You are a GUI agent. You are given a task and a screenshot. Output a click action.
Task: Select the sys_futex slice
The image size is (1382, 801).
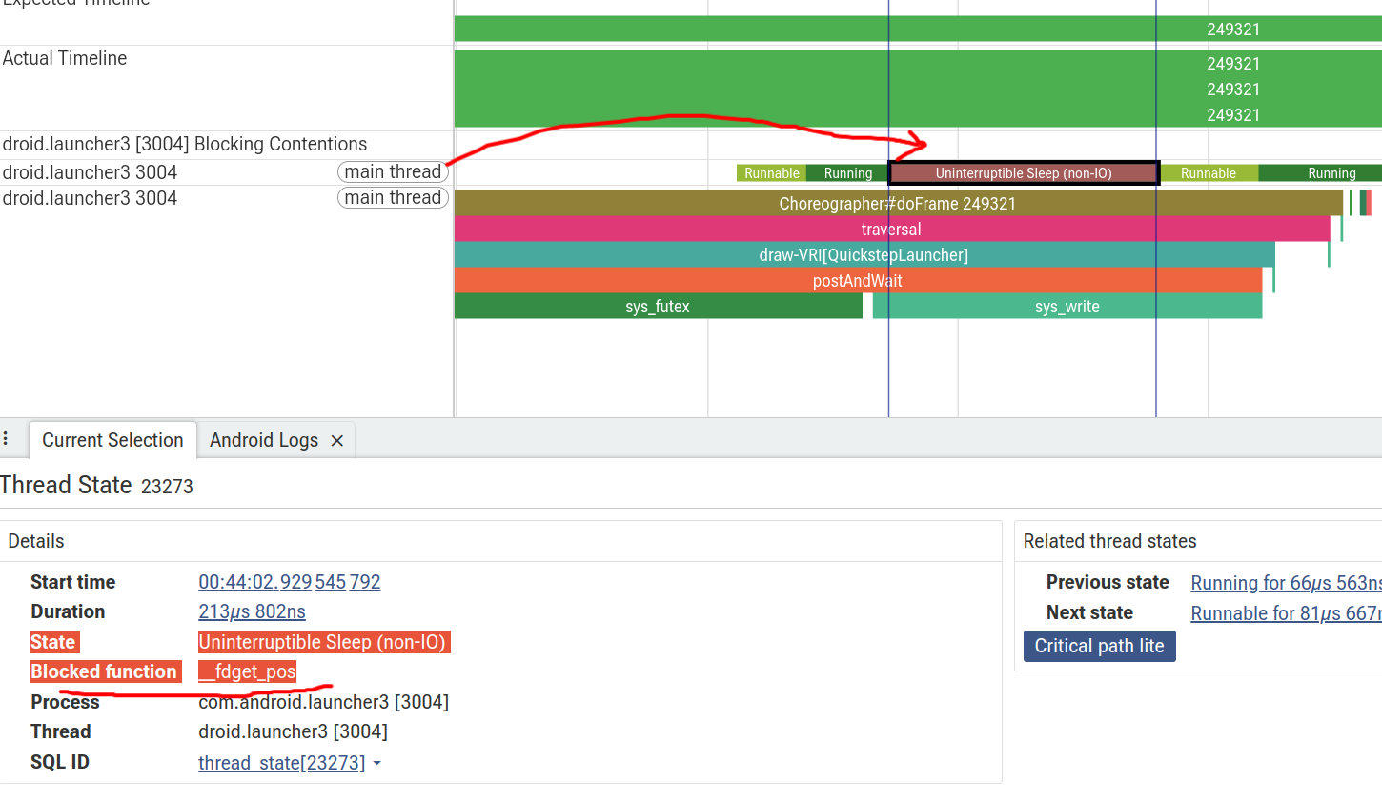658,306
